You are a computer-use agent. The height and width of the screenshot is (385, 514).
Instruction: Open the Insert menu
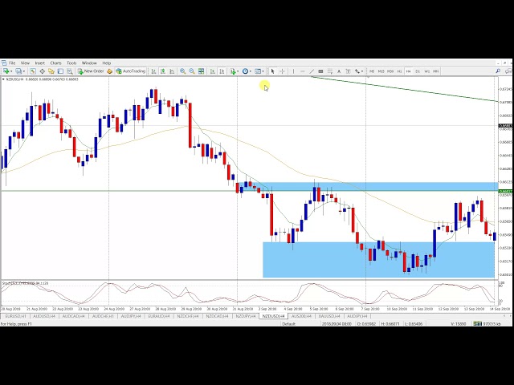[39, 63]
